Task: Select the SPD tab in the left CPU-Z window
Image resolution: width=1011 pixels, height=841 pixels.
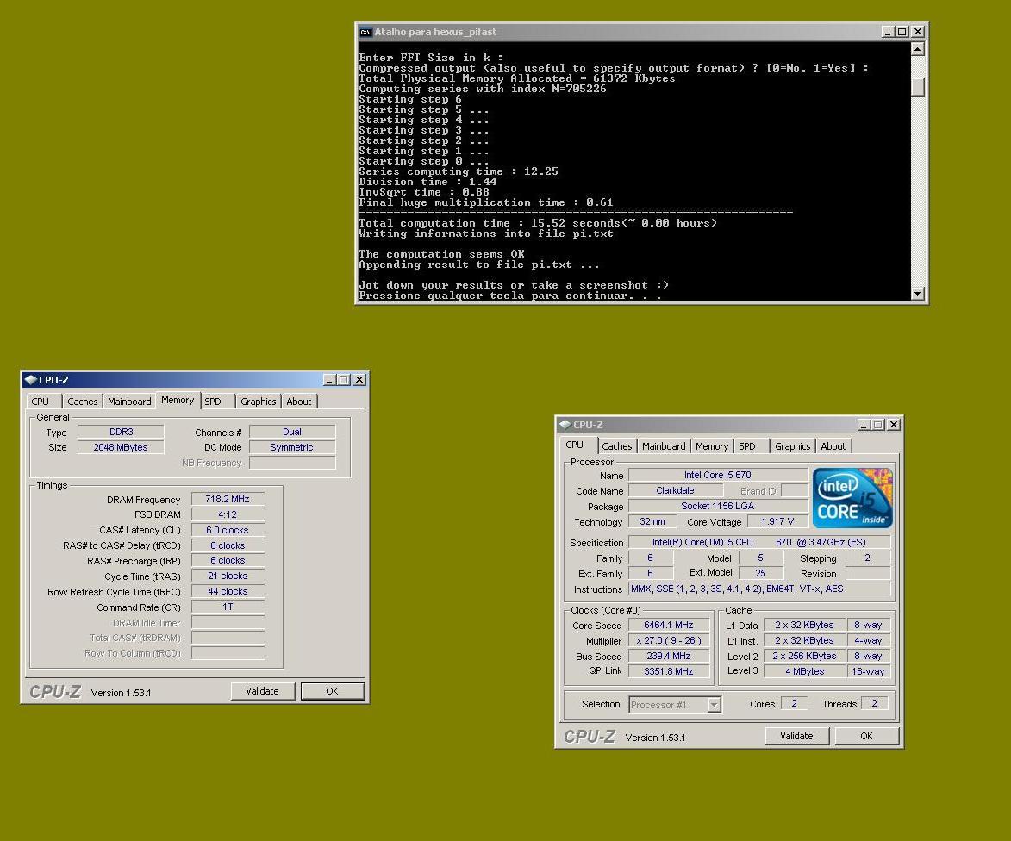Action: pos(213,402)
